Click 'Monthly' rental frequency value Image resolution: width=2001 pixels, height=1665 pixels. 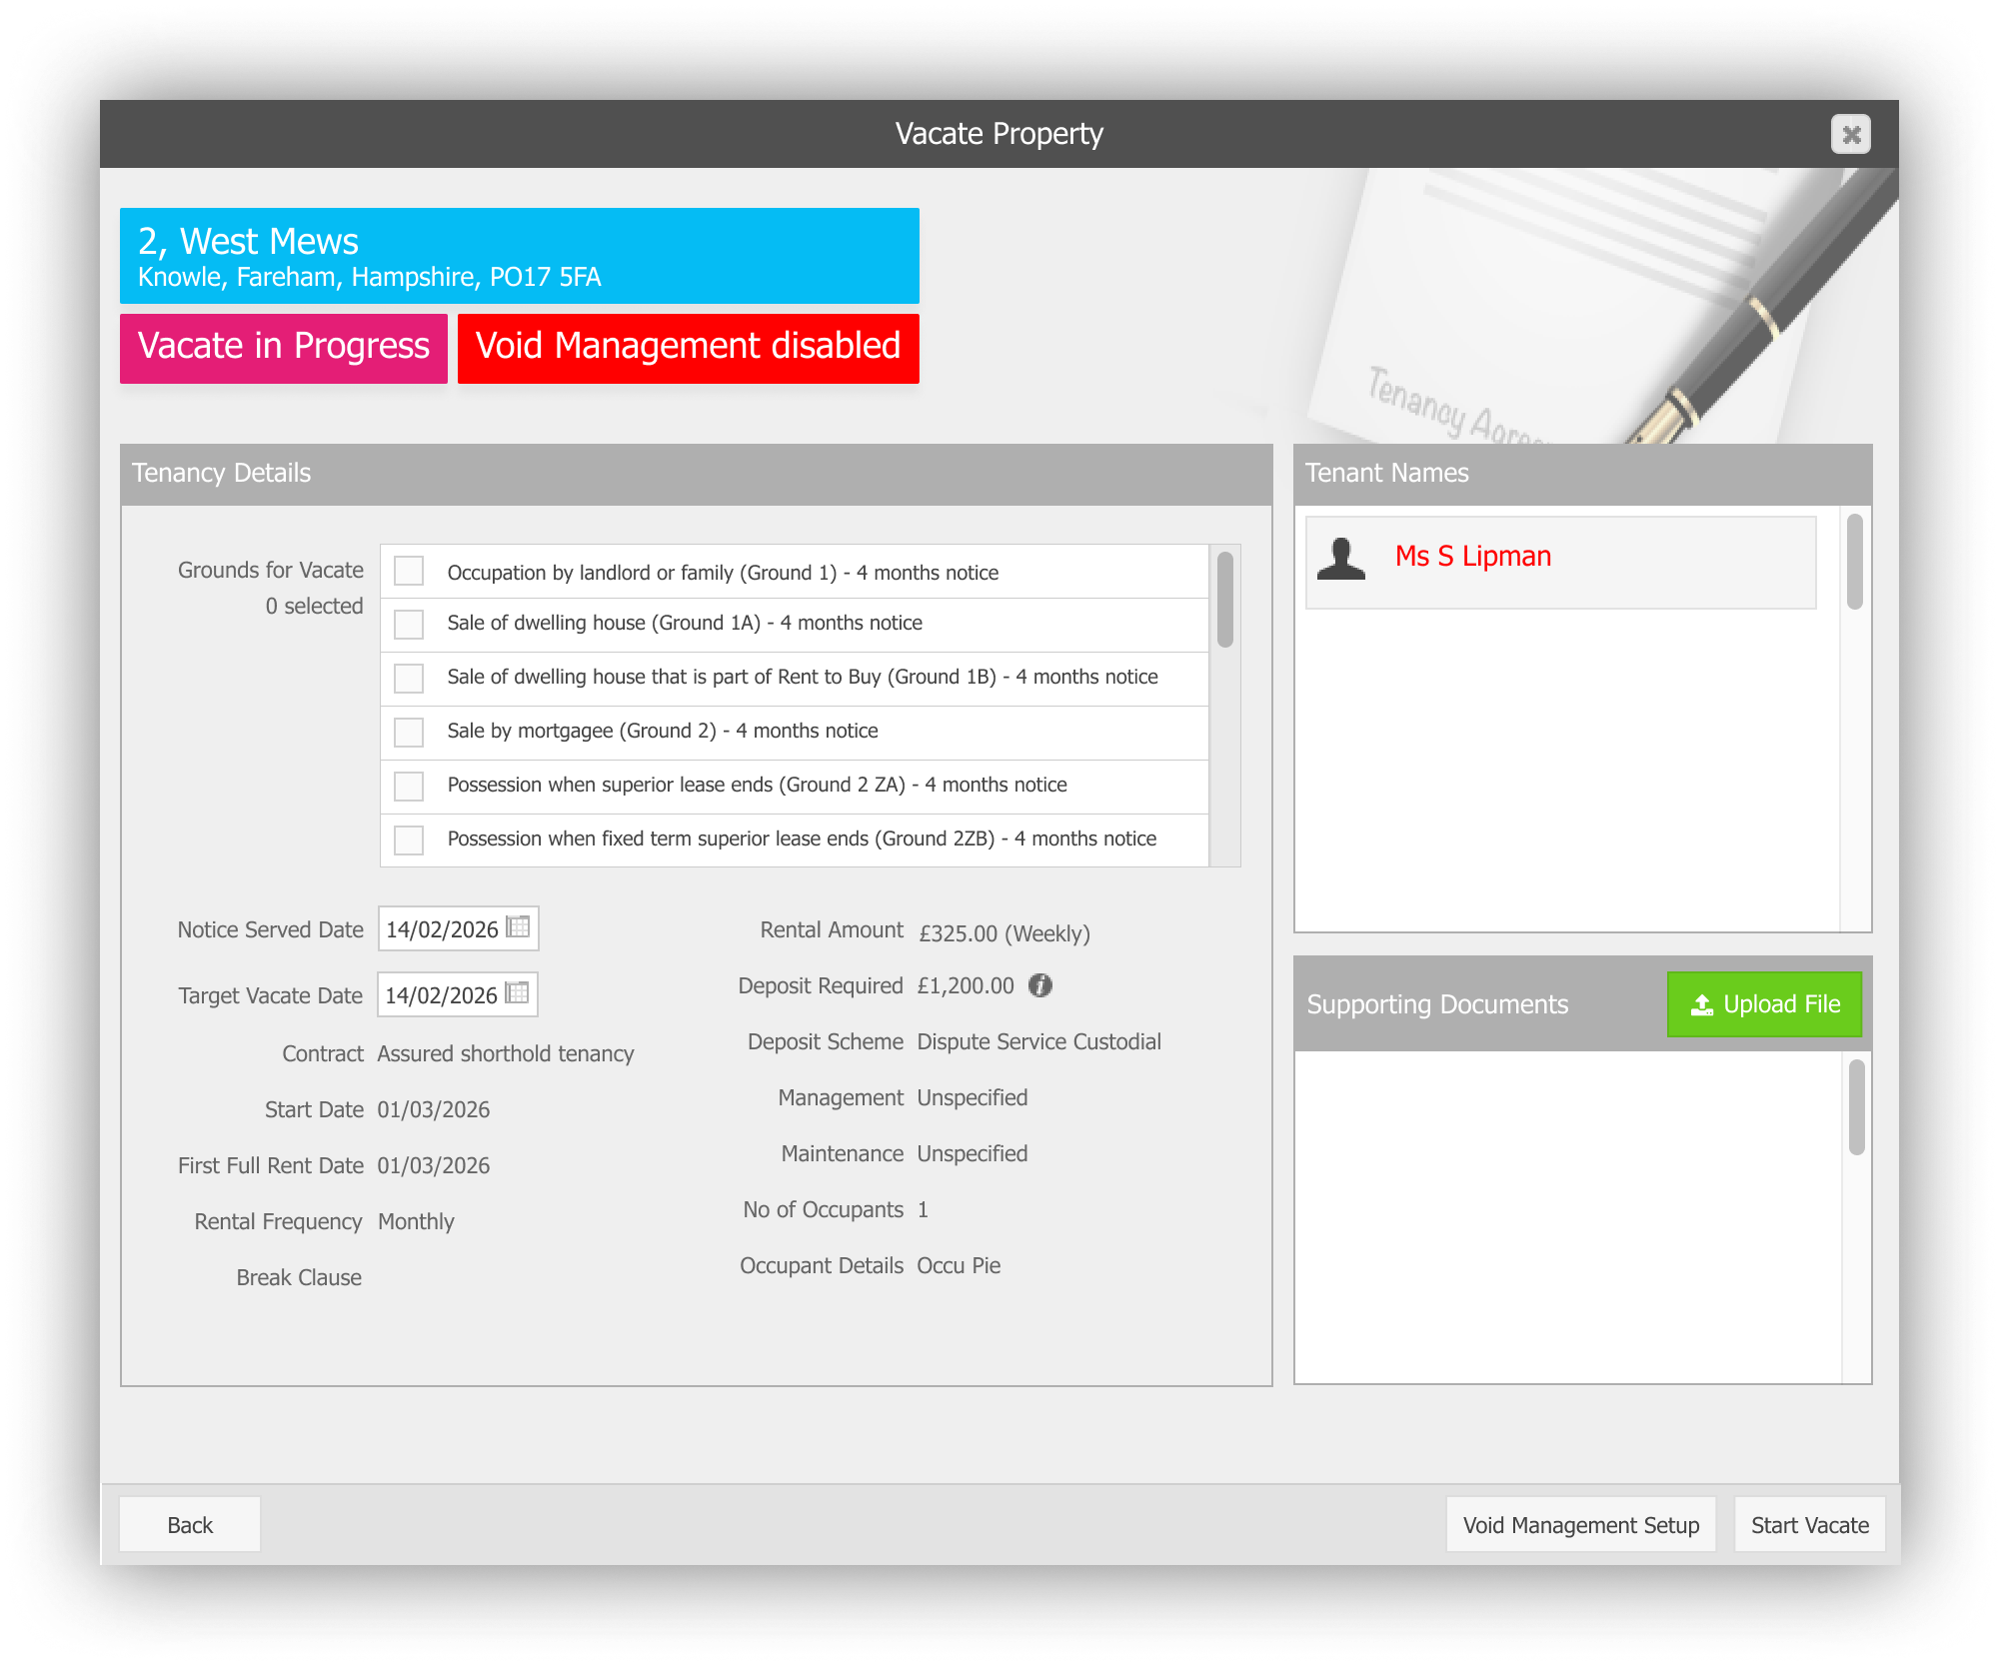click(x=416, y=1221)
